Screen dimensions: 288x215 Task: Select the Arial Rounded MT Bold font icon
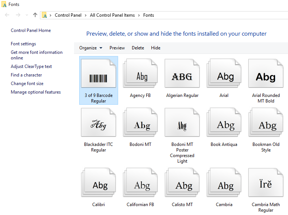point(266,73)
